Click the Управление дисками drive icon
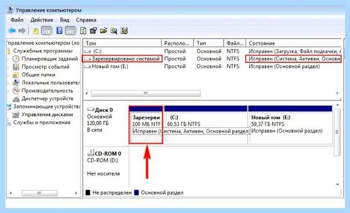The height and width of the screenshot is (213, 350). point(16,115)
